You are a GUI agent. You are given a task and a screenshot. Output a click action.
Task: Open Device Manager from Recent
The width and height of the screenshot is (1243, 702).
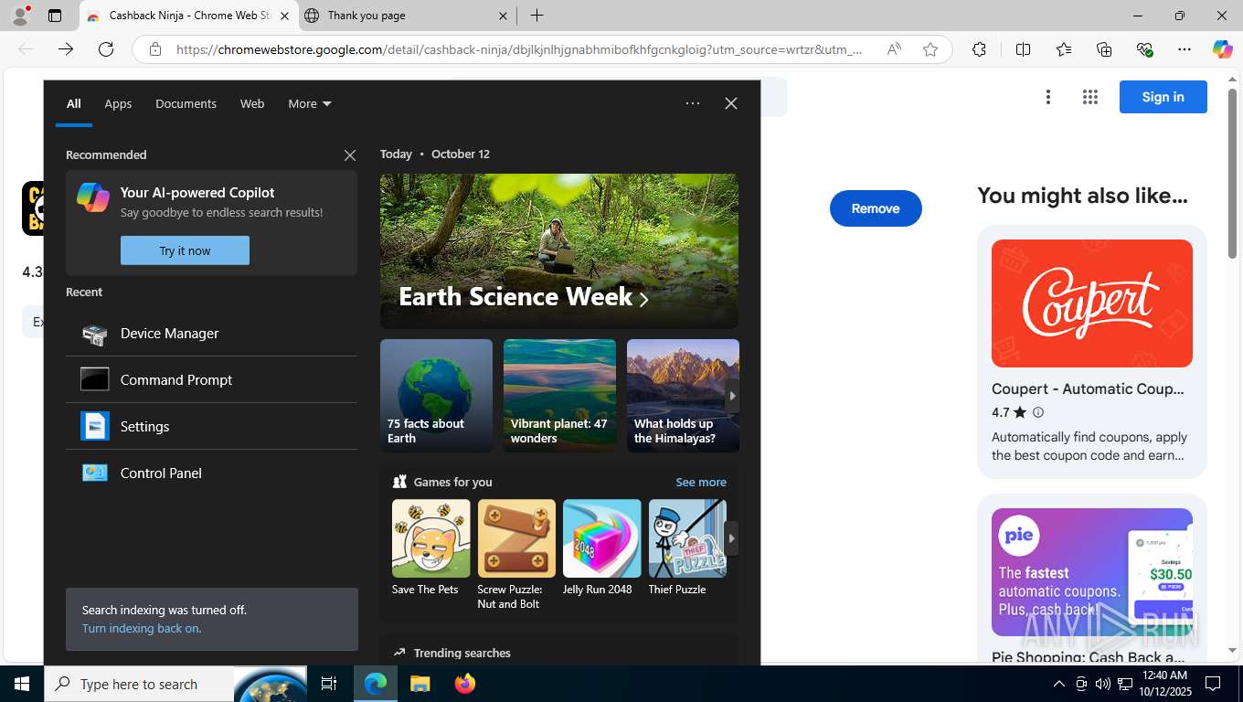pos(211,334)
